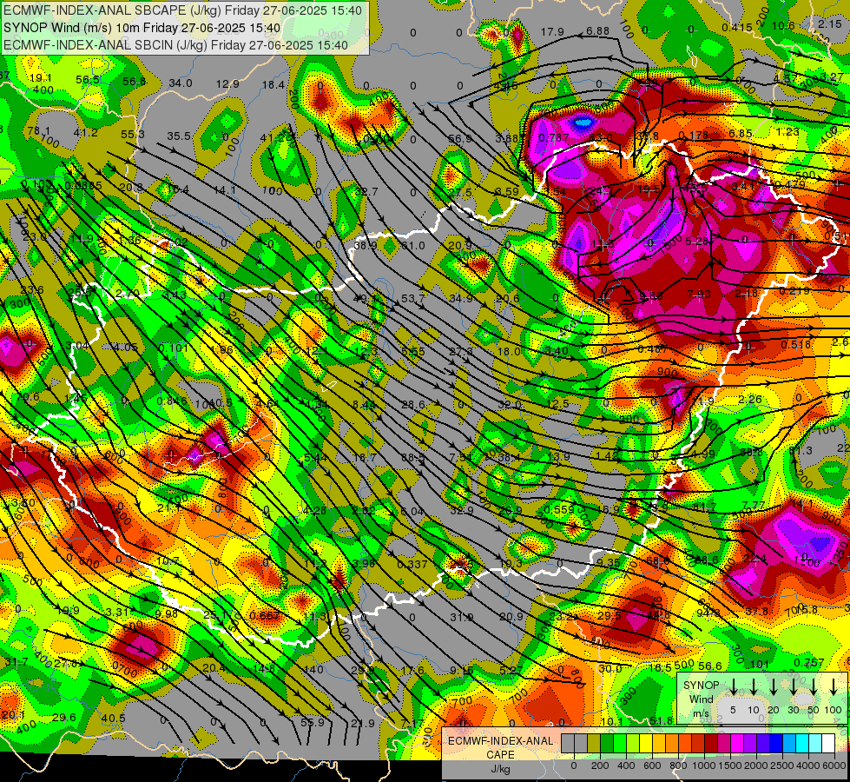Click the wind arrow above 50 m/s

click(814, 687)
